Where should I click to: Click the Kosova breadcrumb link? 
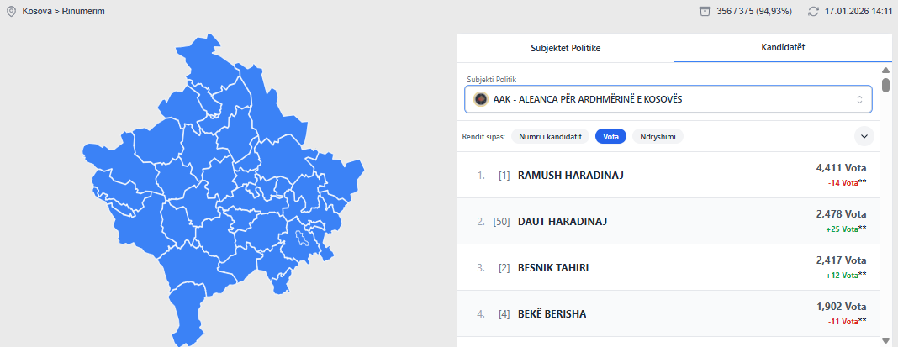click(38, 12)
